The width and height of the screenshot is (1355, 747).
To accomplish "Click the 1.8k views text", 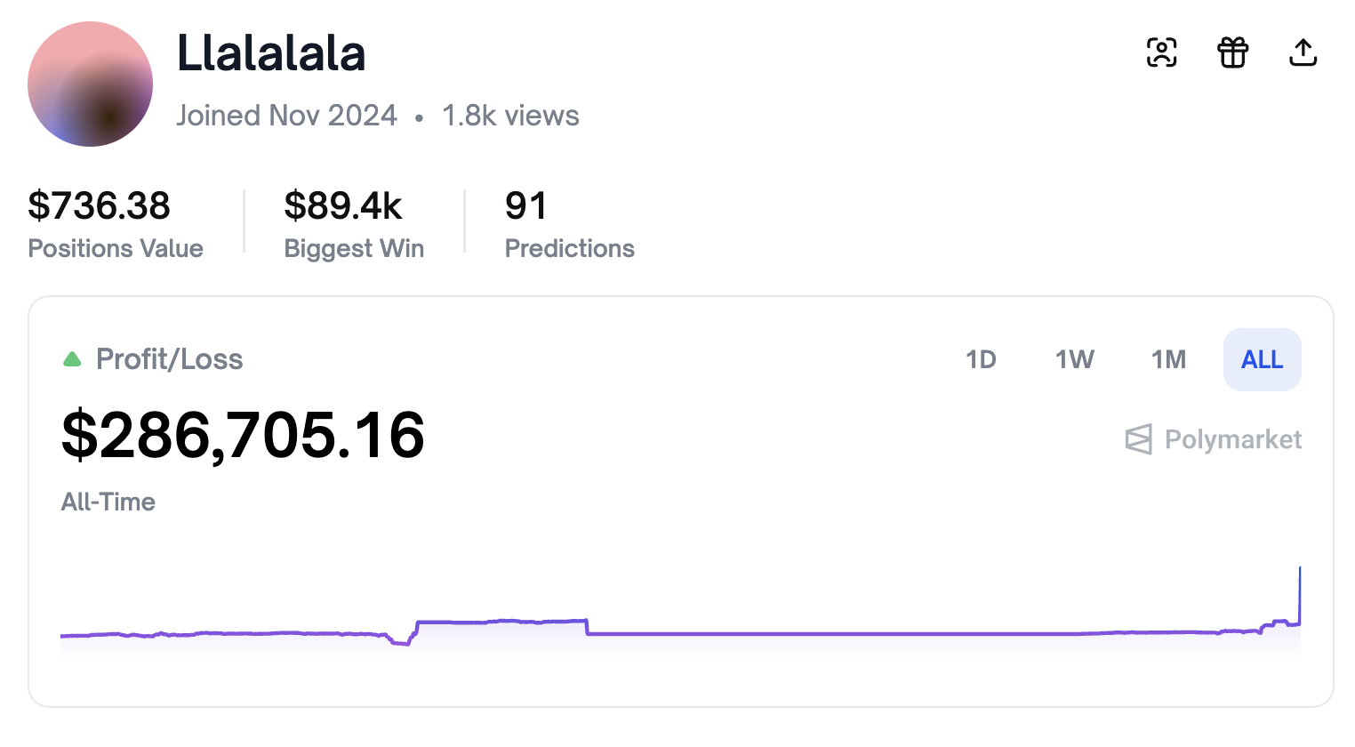I will [510, 116].
